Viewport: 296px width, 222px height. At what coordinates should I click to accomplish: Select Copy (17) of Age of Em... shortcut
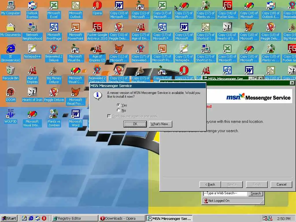[141, 32]
